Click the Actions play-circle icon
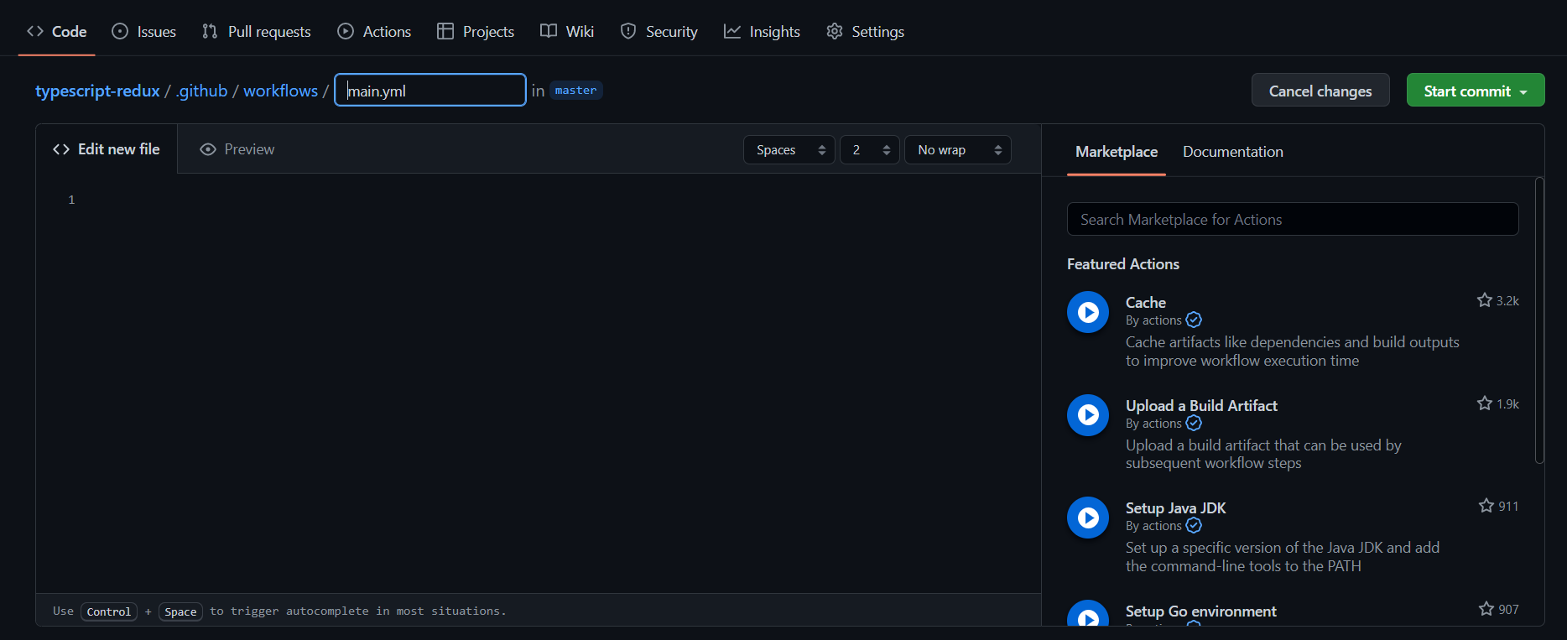 coord(346,31)
